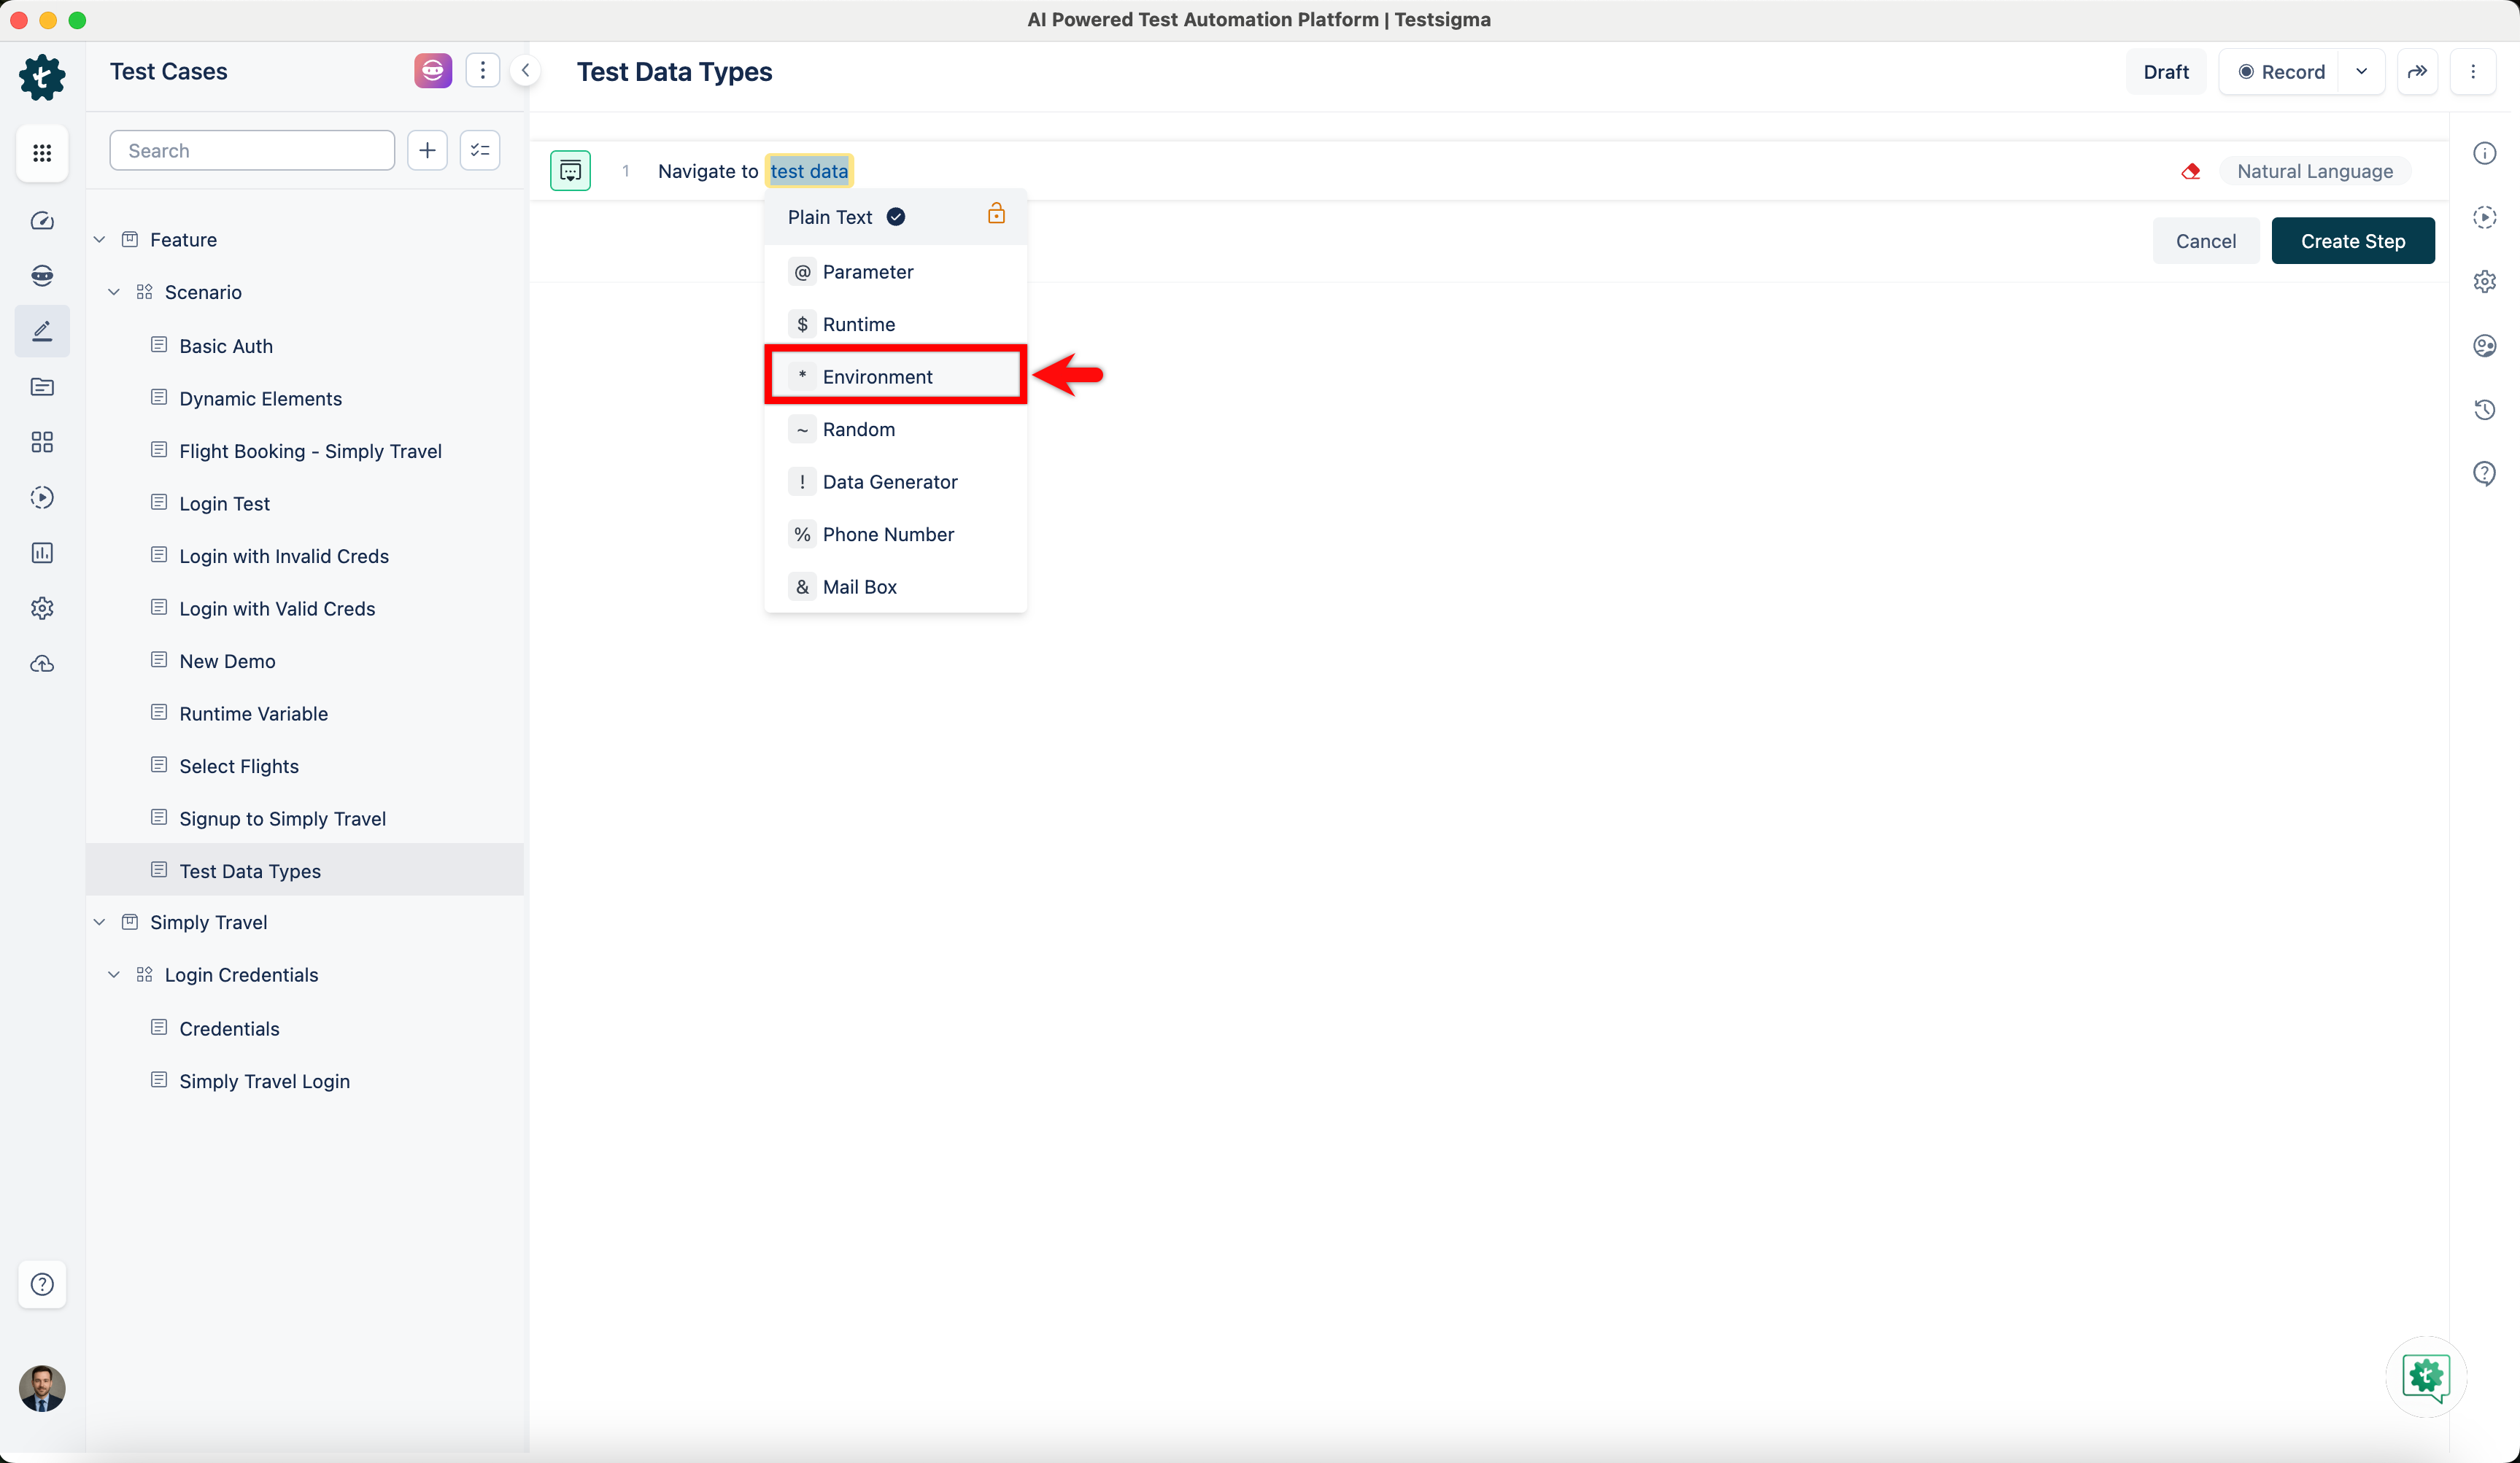The height and width of the screenshot is (1463, 2520).
Task: Click the Testsigma chat widget icon at bottom right
Action: [2425, 1377]
